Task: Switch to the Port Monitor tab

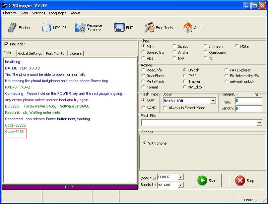Action: point(56,53)
